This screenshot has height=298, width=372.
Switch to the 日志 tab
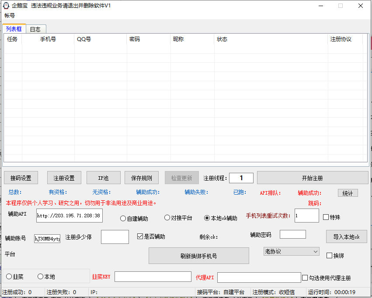(35, 29)
